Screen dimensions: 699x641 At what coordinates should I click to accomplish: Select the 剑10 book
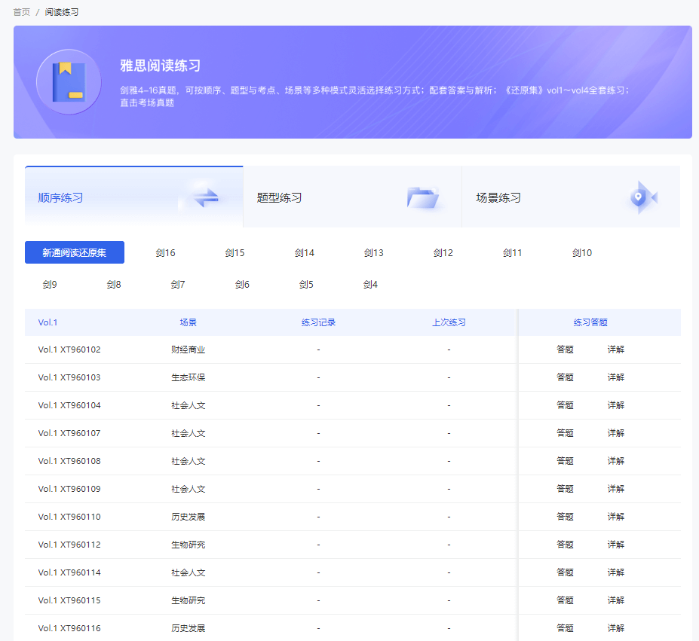pyautogui.click(x=582, y=252)
